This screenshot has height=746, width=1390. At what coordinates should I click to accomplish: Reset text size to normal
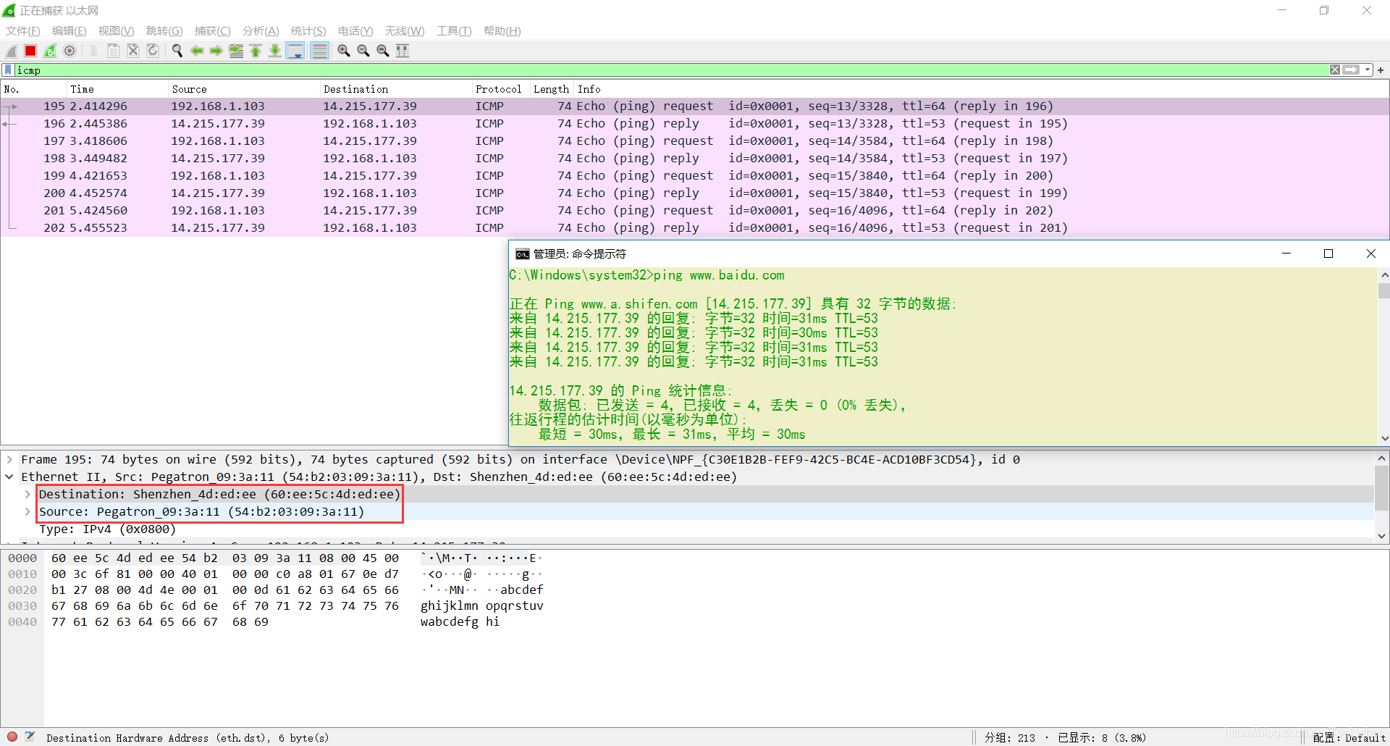[383, 51]
